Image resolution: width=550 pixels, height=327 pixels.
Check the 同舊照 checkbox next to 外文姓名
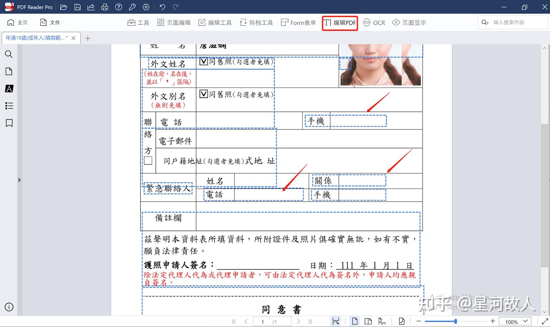(202, 61)
